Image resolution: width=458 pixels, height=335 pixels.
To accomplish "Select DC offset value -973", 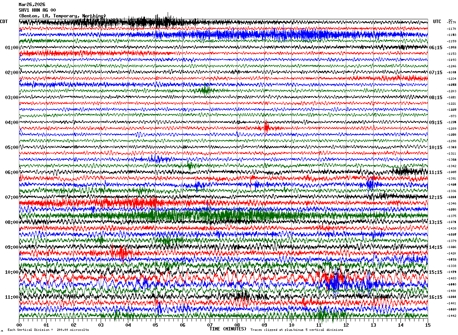I will coord(453,116).
